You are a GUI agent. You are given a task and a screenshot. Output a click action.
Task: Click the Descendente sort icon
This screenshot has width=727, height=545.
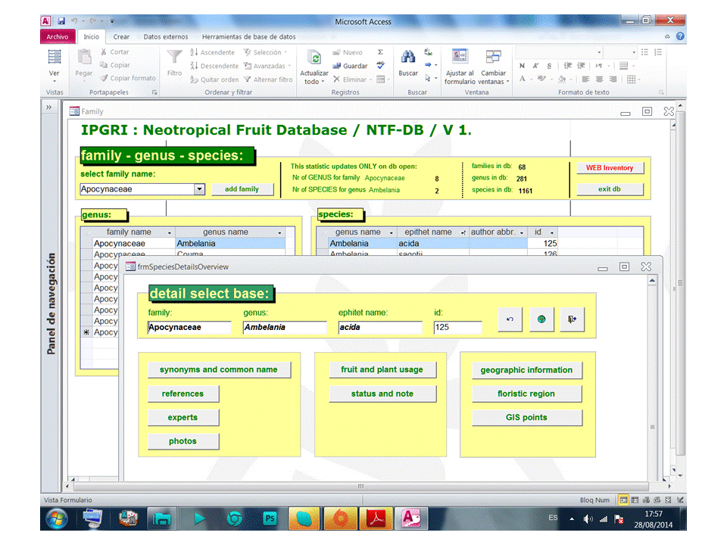click(194, 65)
